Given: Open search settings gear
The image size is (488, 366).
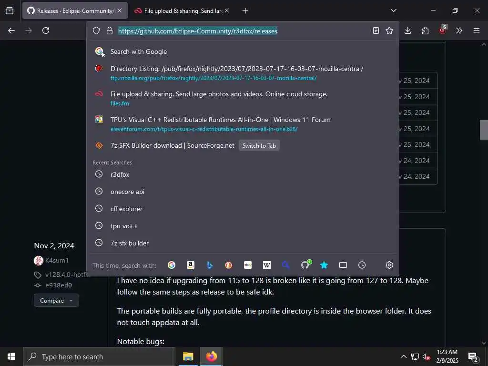Looking at the screenshot, I should (x=389, y=265).
